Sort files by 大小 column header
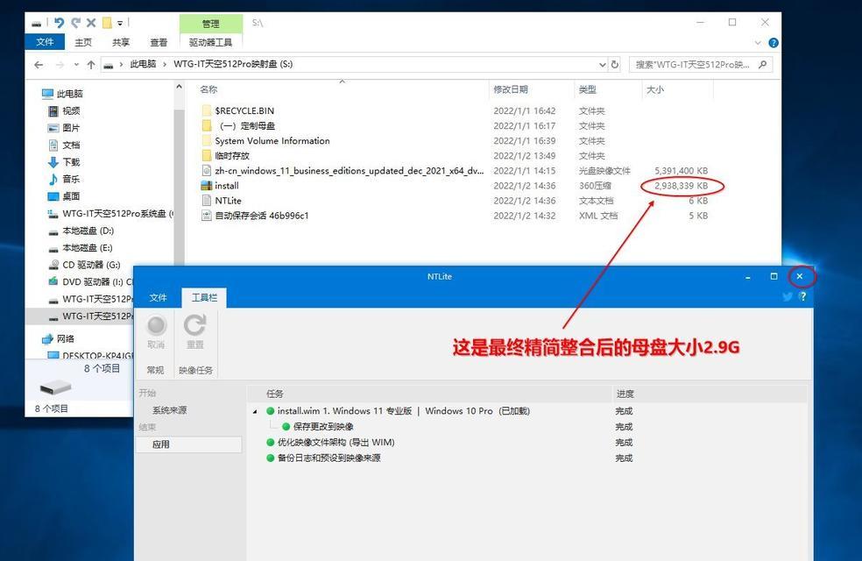The image size is (862, 561). 654,89
